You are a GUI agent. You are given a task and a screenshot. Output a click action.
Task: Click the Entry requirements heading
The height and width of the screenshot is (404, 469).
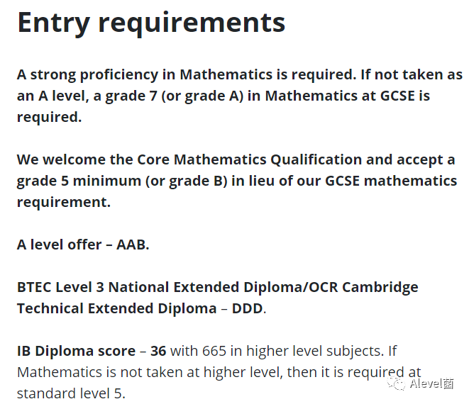click(x=151, y=23)
